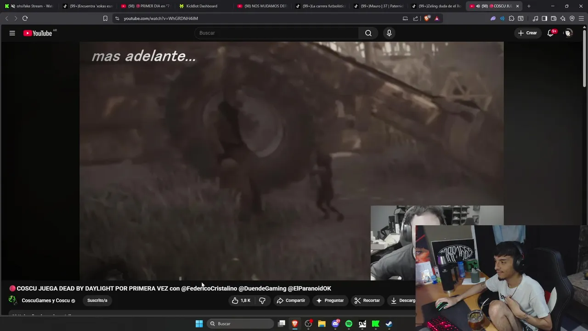Open the YouTube hamburger guide menu

(12, 33)
